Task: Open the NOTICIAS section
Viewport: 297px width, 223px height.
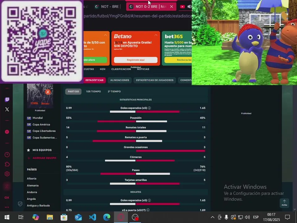Action: (143, 69)
